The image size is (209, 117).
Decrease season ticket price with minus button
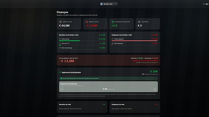[x=62, y=89]
